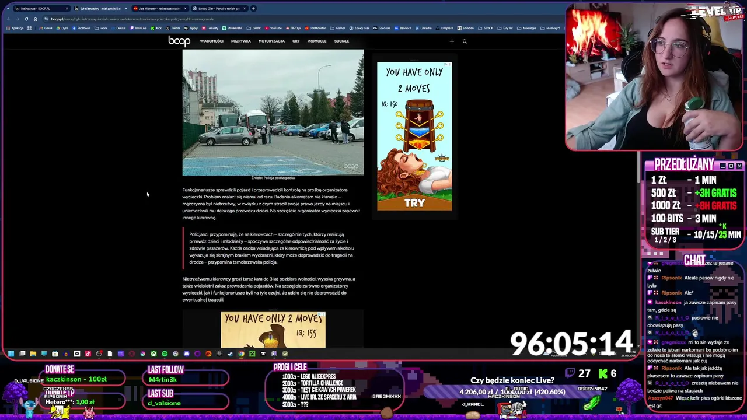The width and height of the screenshot is (747, 420).
Task: Expand the work bookmarks folder
Action: click(101, 28)
